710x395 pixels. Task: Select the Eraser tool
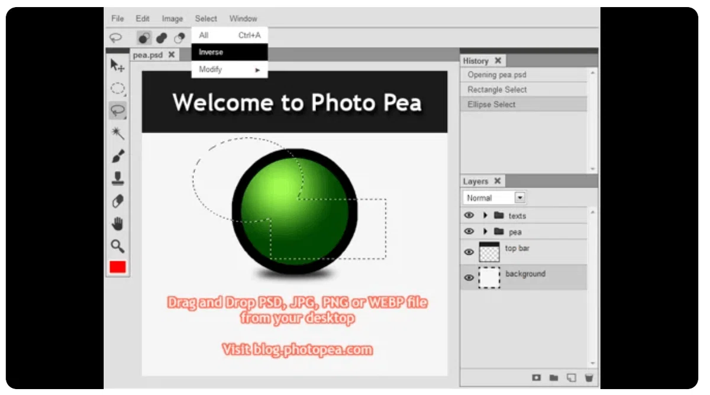(x=118, y=201)
